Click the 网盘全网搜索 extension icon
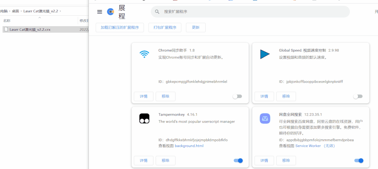 265,118
